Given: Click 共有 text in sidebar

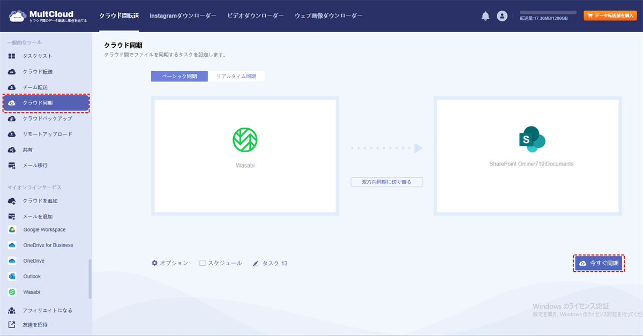Looking at the screenshot, I should (x=28, y=150).
